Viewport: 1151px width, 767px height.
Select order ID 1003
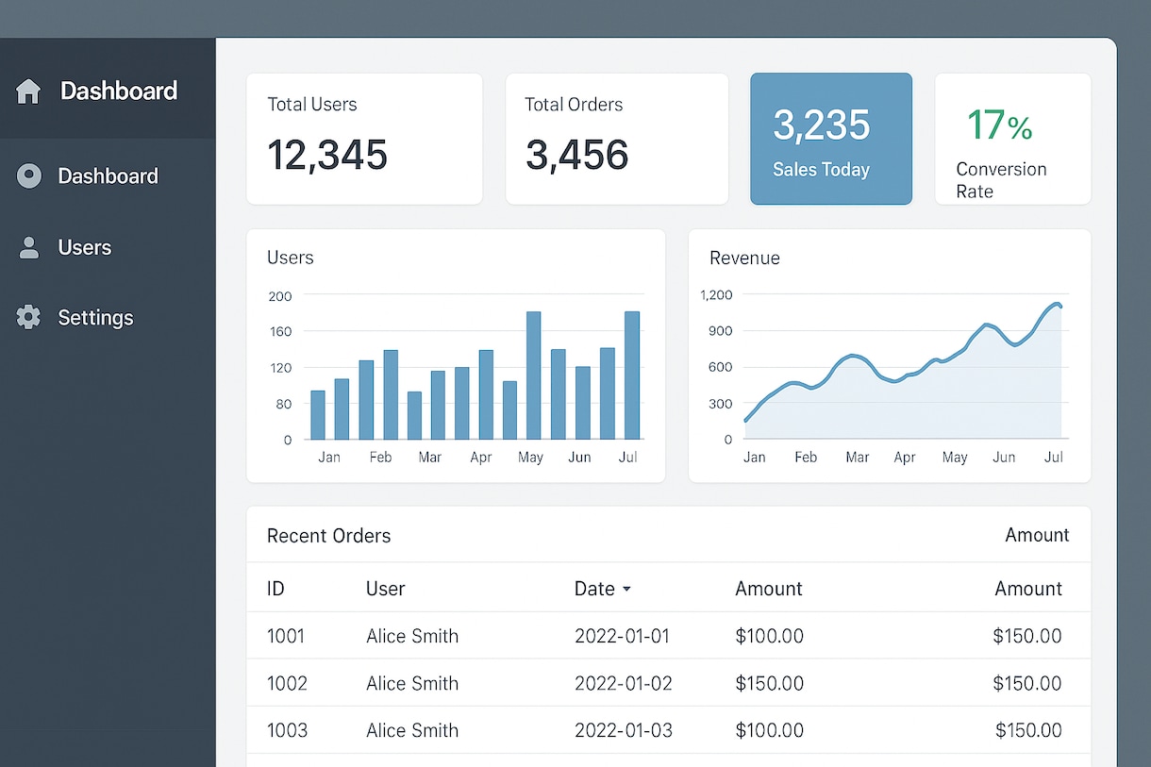[287, 730]
